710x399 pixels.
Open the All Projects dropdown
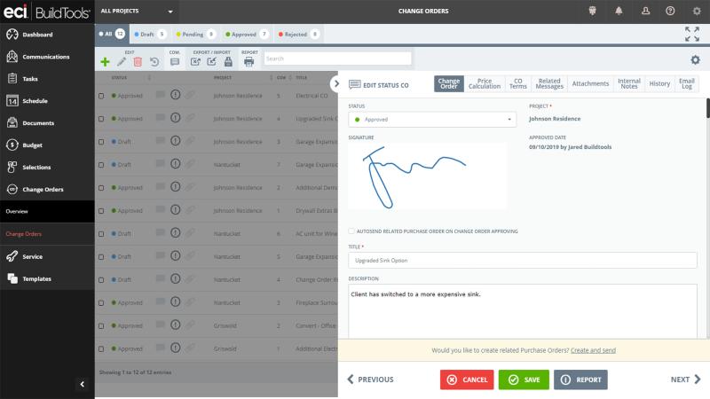click(x=137, y=12)
